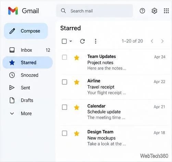Unstar the Calendar email

[x=77, y=107]
